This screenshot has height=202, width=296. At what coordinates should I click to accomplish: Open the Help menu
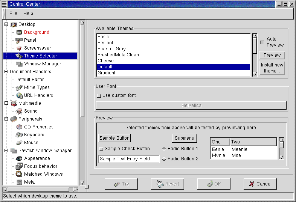28,14
